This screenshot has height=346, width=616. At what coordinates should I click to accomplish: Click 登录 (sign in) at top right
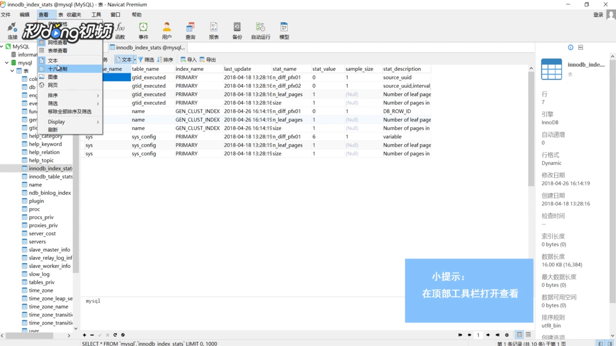tap(598, 15)
